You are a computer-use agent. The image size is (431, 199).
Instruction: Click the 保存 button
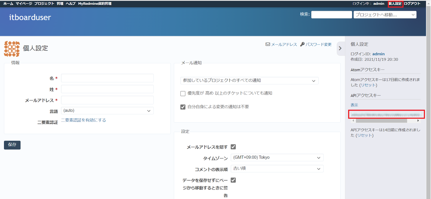point(12,145)
